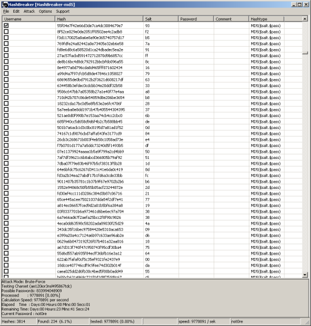Open the Edit menu
This screenshot has width=311, height=326.
tap(16, 11)
